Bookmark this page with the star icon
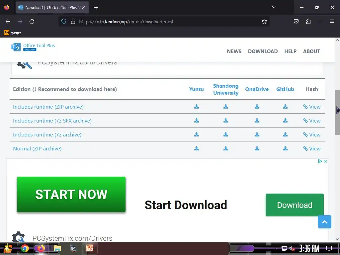 (264, 22)
